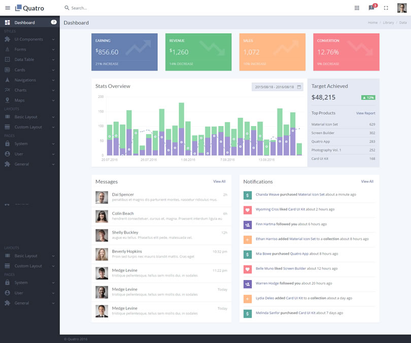Click the User account icon in sidebar
Screen dimensions: 411x343
pyautogui.click(x=7, y=153)
